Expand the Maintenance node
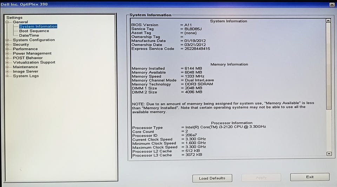Screen dimensions: 337x187 click(7, 67)
